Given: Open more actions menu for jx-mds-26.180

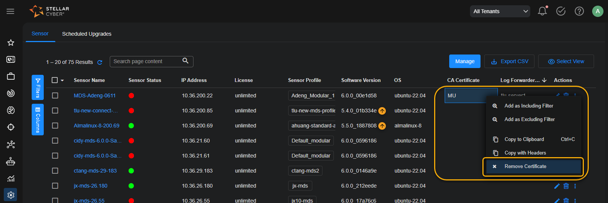Looking at the screenshot, I should click(x=575, y=186).
